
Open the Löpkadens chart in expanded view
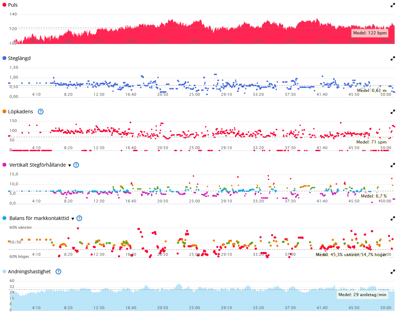tap(393, 112)
